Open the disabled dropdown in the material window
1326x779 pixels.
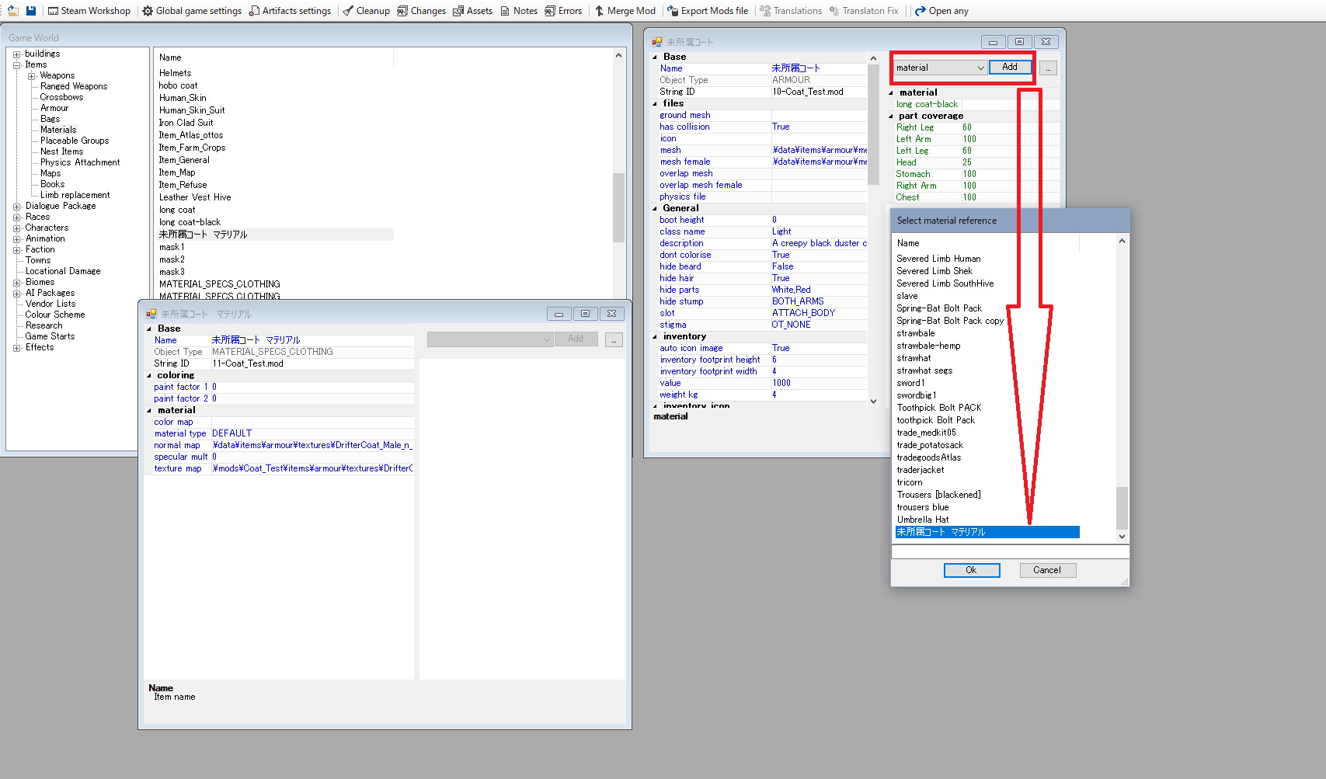[x=489, y=339]
